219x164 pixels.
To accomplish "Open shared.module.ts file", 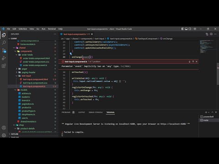I will tap(28, 122).
